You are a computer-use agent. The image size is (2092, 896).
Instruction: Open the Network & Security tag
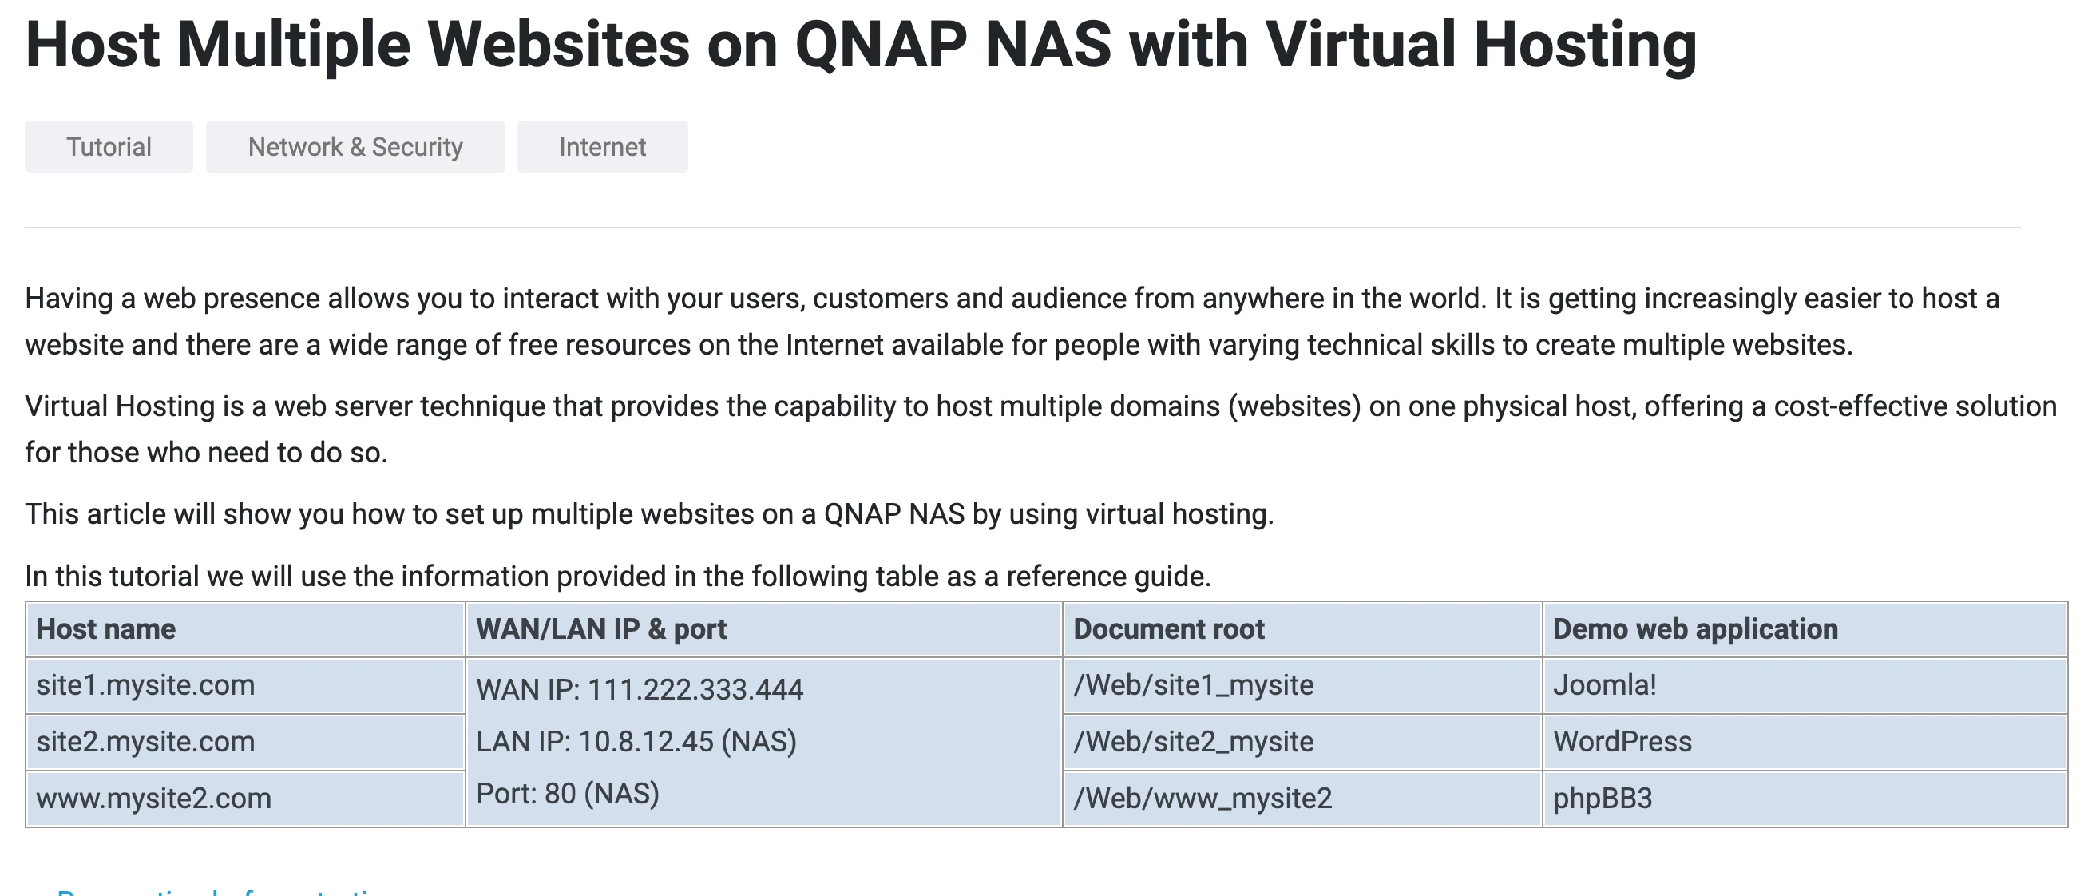coord(355,147)
